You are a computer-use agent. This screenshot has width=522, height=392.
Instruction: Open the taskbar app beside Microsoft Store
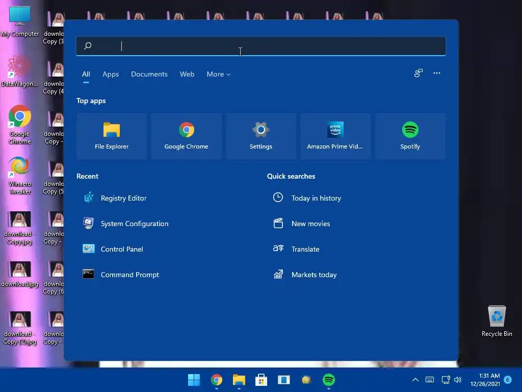click(x=284, y=380)
